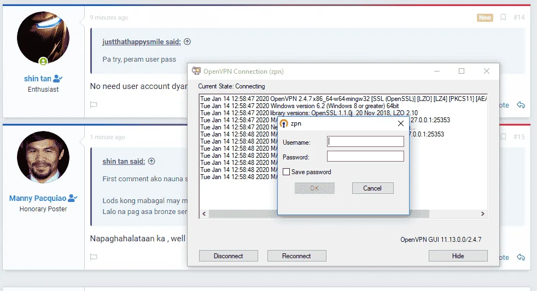Click the '9 minutes ago' timestamp

(x=109, y=17)
